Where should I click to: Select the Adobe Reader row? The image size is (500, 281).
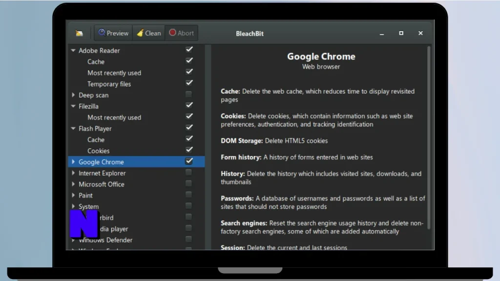(x=137, y=50)
